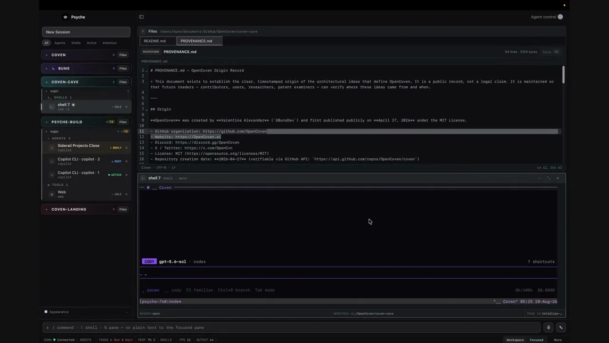This screenshot has width=609, height=343.
Task: Switch to the README.md tab
Action: pos(158,41)
